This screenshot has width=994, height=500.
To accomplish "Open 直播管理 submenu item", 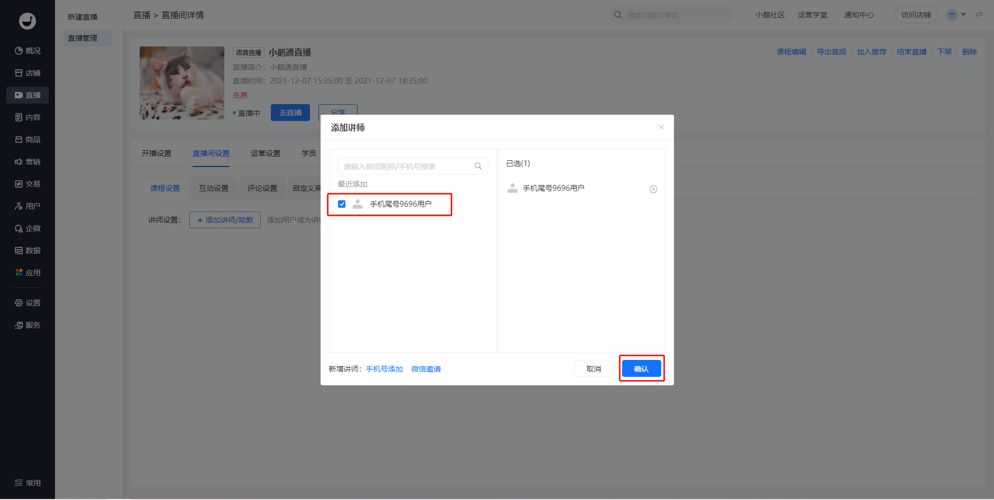I will (87, 38).
